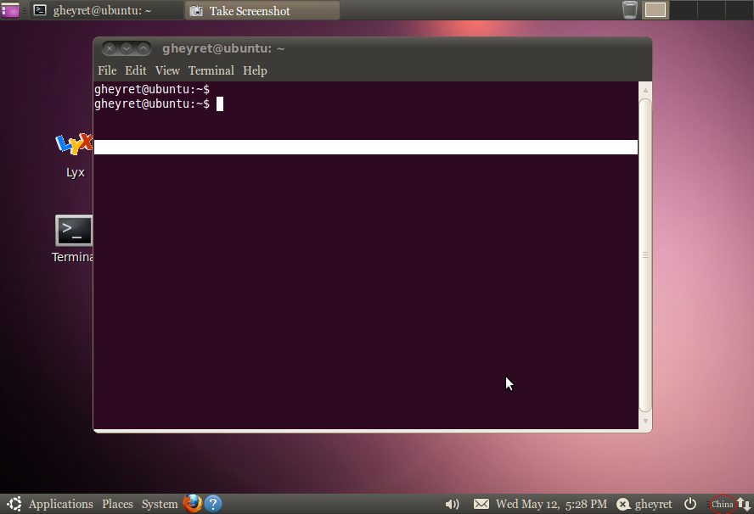The image size is (754, 514).
Task: Launch the Firefox browser from the panel
Action: tap(193, 504)
